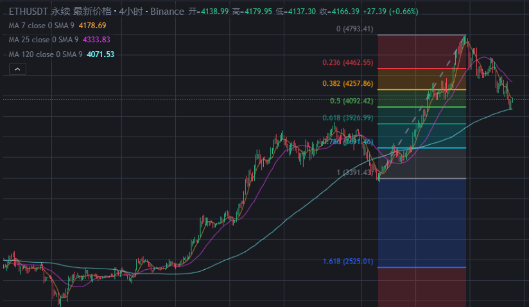
Task: Select the Fibonacci 0 (4793.41) level label
Action: pyautogui.click(x=354, y=29)
